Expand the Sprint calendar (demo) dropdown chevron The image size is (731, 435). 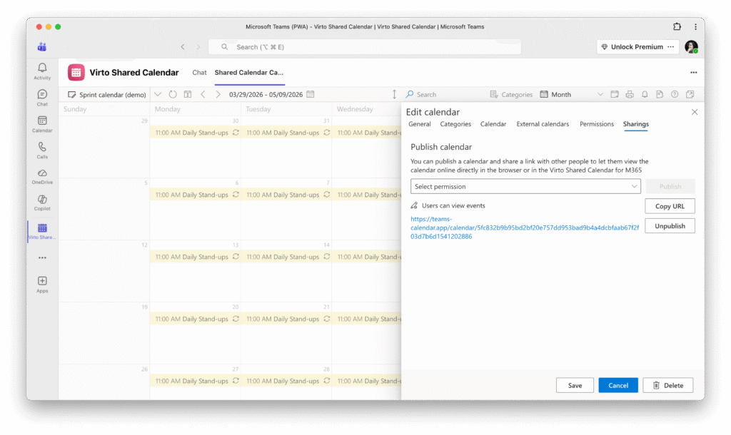158,94
